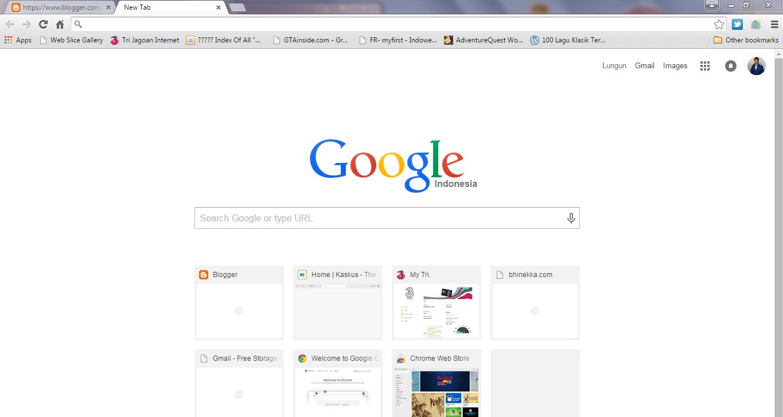Start voice search with the microphone icon
783x417 pixels.
tap(571, 218)
